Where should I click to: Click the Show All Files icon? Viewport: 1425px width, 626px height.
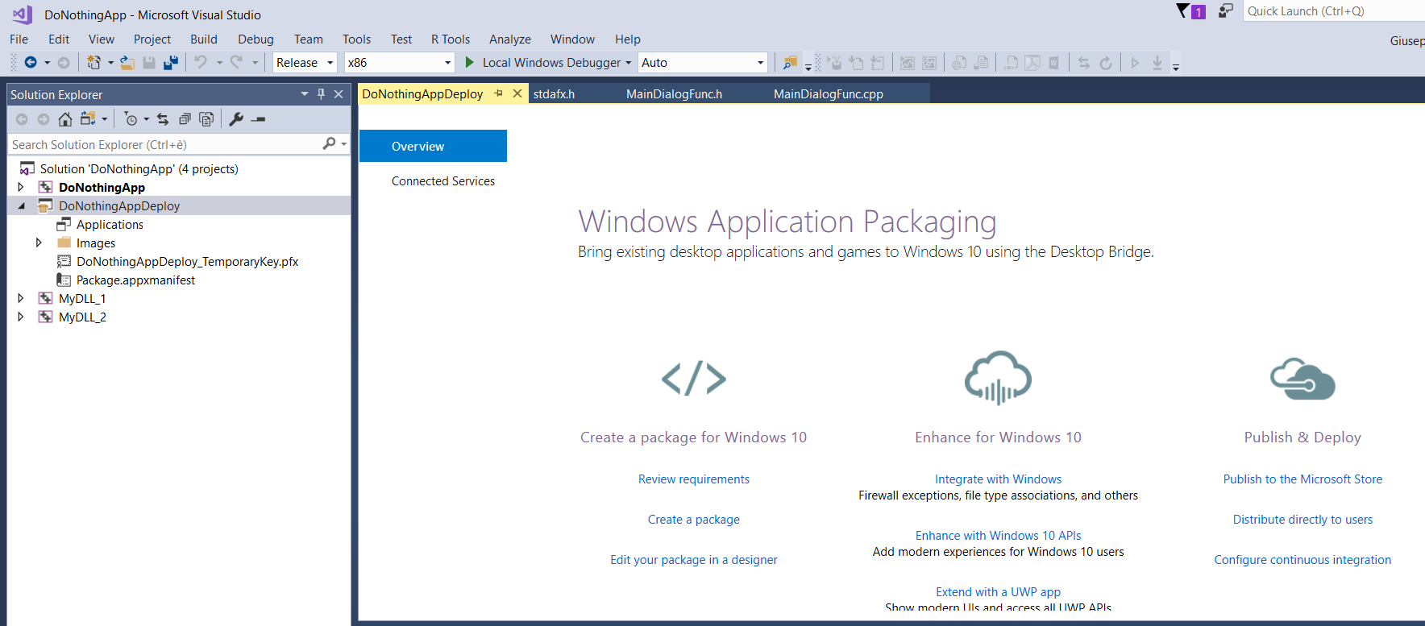[x=206, y=119]
